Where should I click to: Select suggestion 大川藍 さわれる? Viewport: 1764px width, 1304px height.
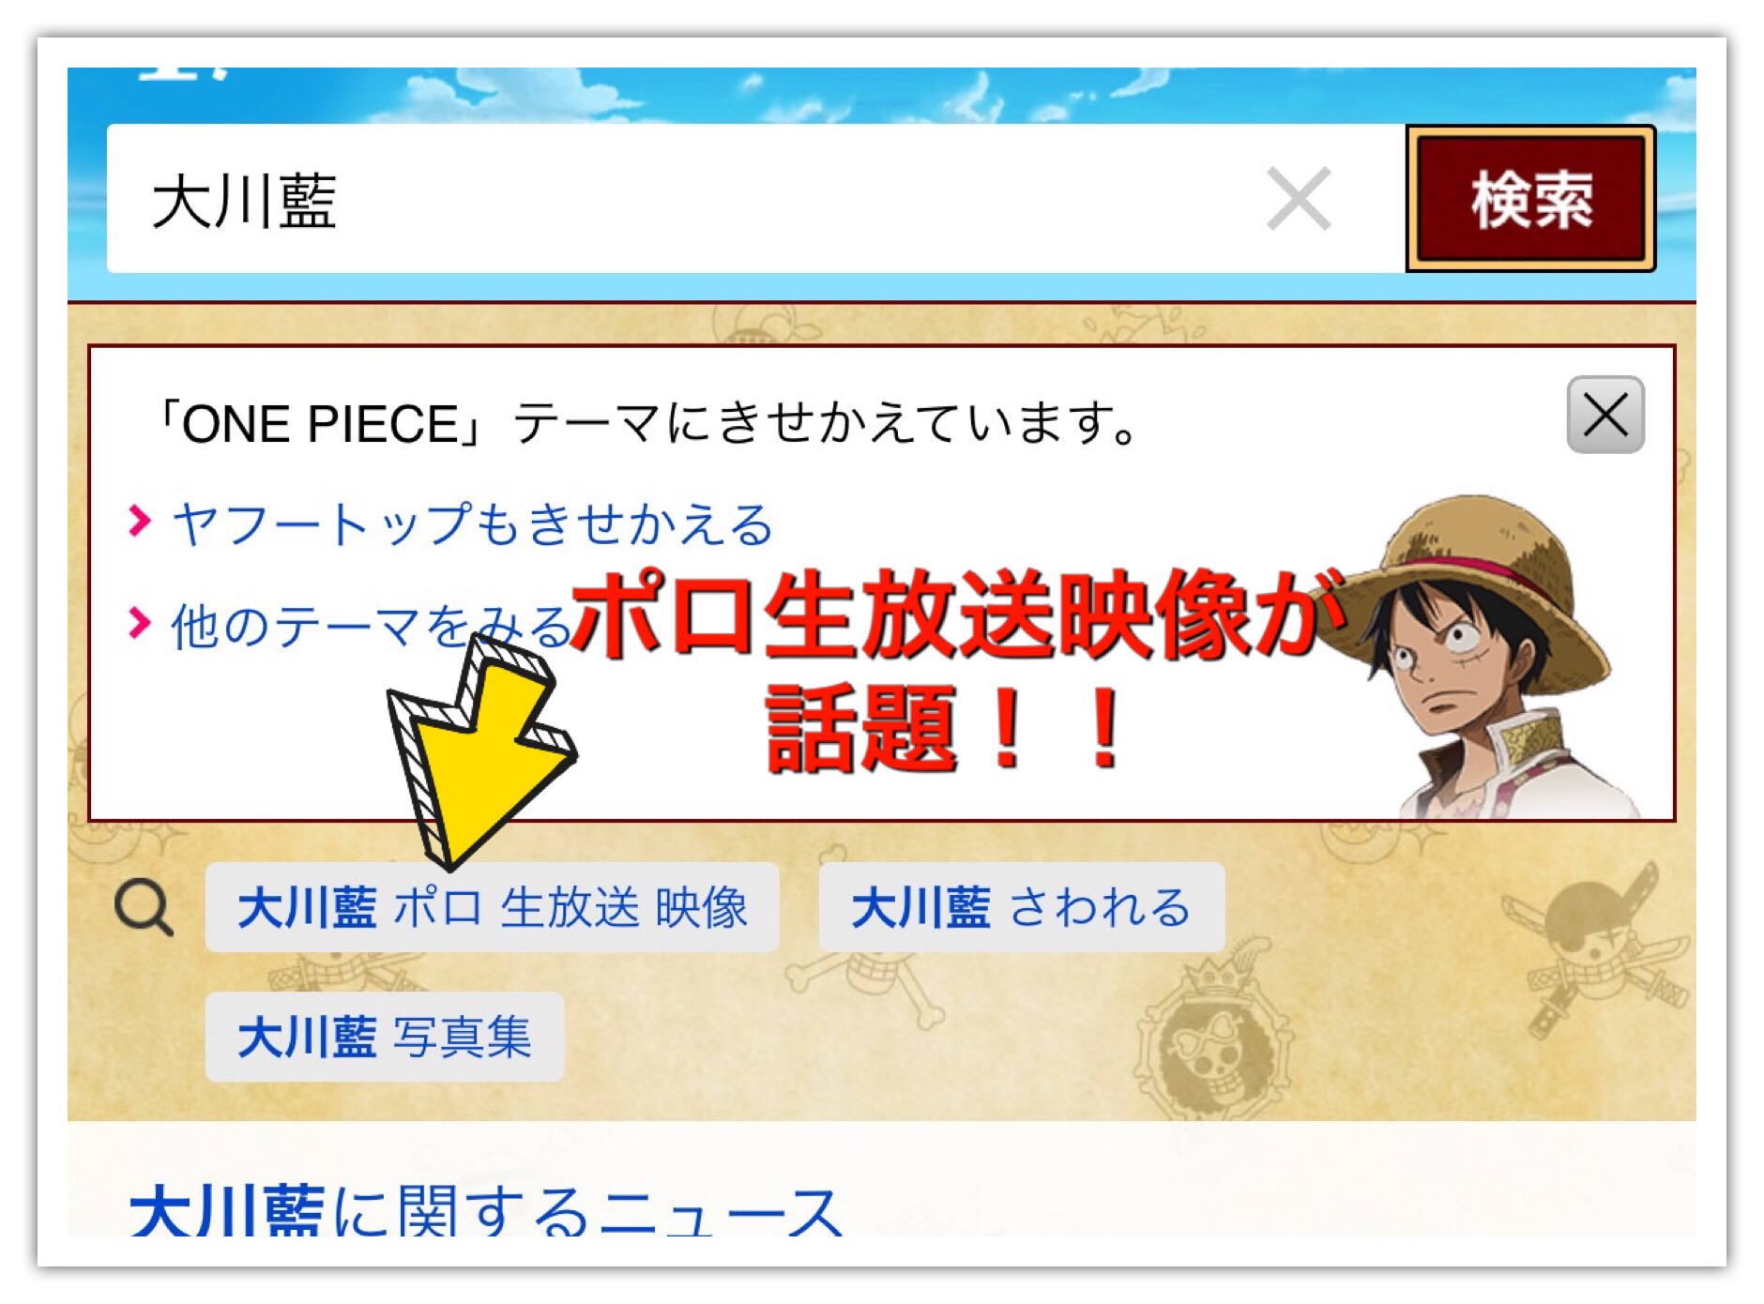[x=1022, y=907]
